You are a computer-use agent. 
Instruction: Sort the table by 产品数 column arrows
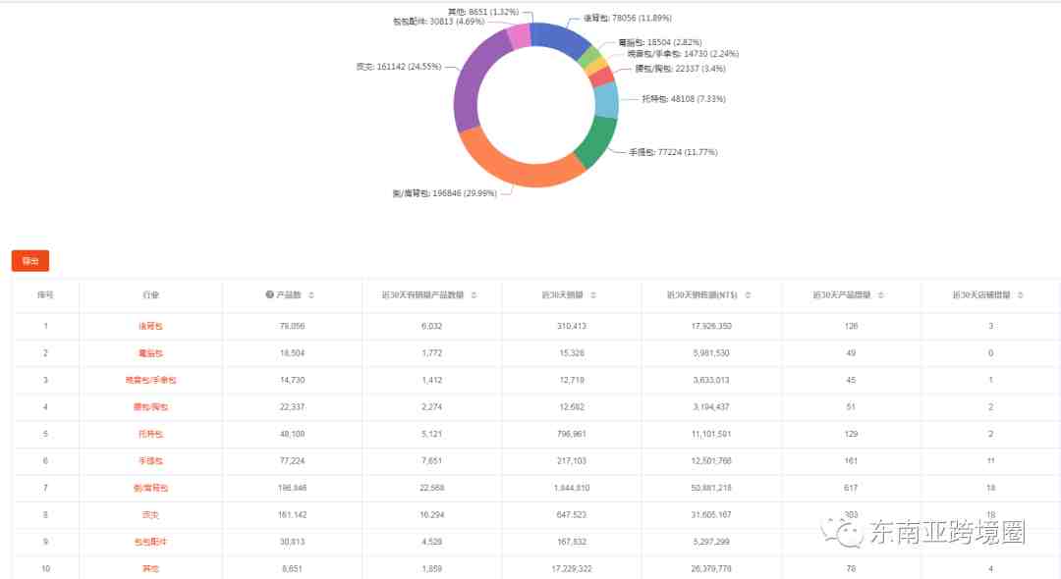[x=311, y=294]
